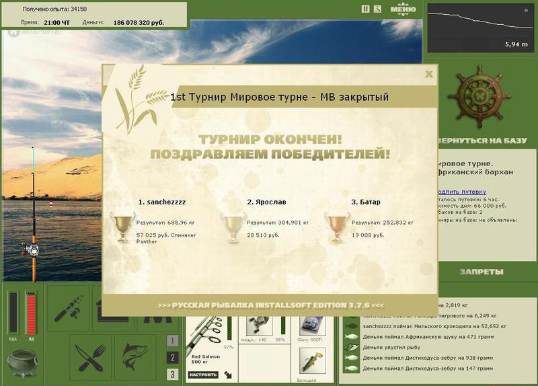Select tackle slot 3

(173, 374)
